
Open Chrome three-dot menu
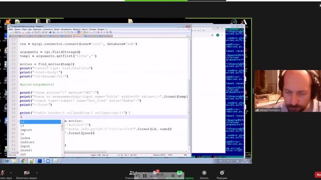222,35
